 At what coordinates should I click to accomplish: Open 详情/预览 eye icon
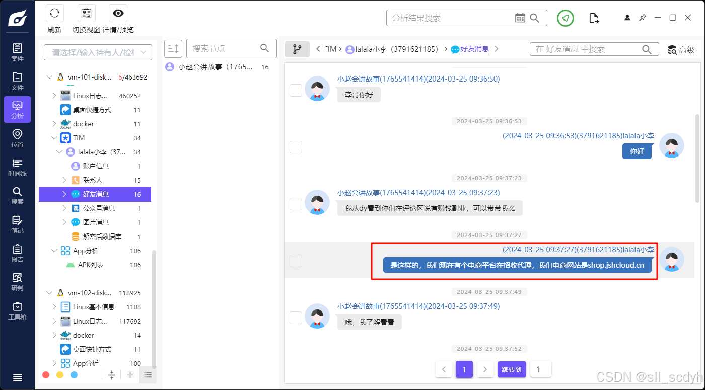pos(118,14)
